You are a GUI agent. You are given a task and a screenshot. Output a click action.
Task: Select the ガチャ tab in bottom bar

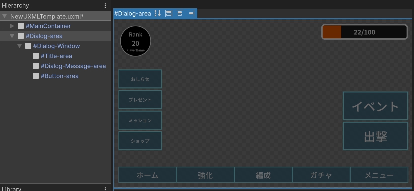coord(321,175)
